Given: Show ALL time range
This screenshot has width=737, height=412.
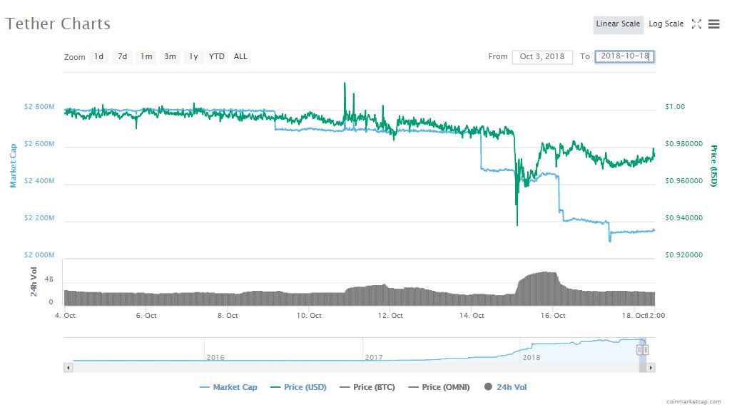Looking at the screenshot, I should point(241,56).
